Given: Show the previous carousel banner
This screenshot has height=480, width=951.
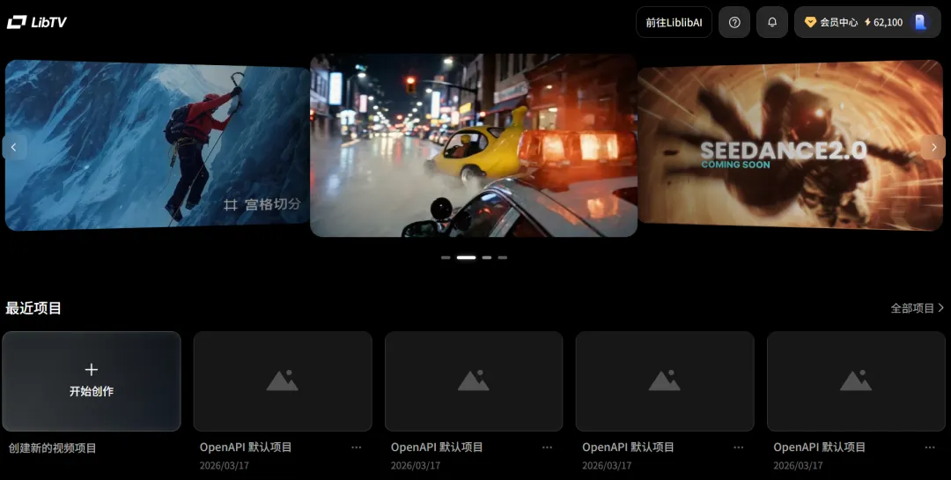Looking at the screenshot, I should coord(14,147).
